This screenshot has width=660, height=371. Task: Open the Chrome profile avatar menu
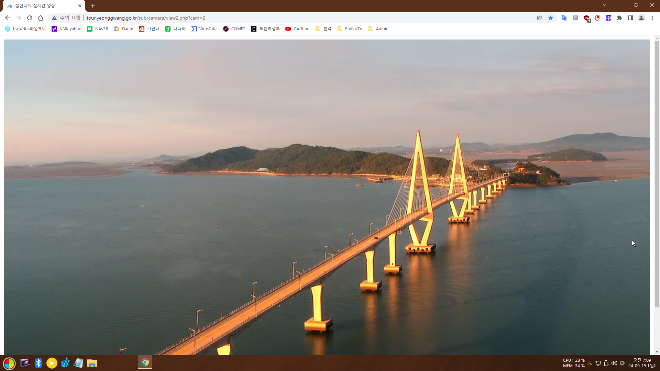coord(641,18)
